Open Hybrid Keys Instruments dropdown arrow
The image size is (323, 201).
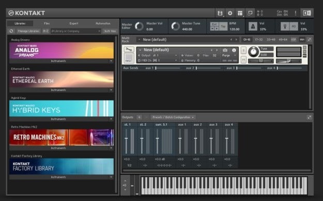pyautogui.click(x=111, y=119)
